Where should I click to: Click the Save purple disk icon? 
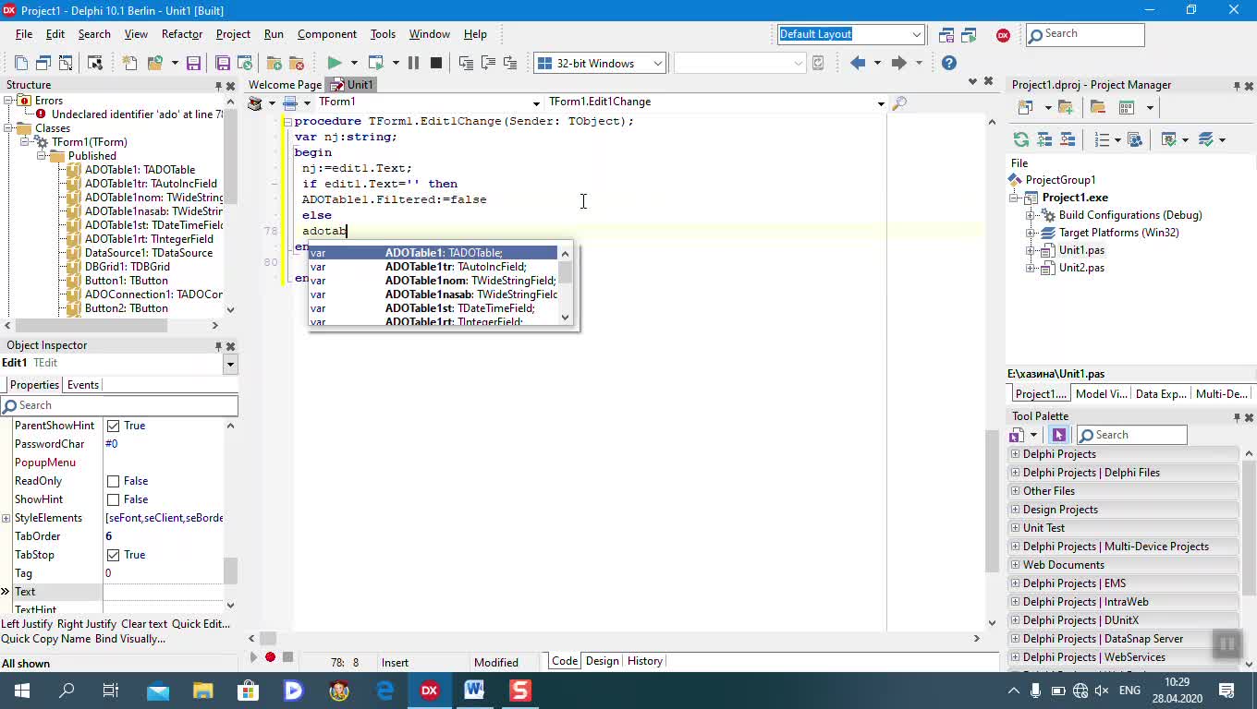[x=193, y=63]
